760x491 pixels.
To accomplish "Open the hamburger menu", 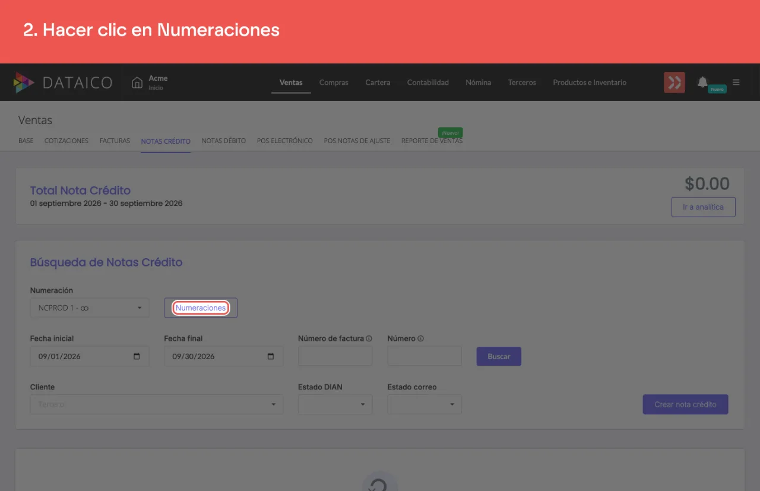I will 736,83.
